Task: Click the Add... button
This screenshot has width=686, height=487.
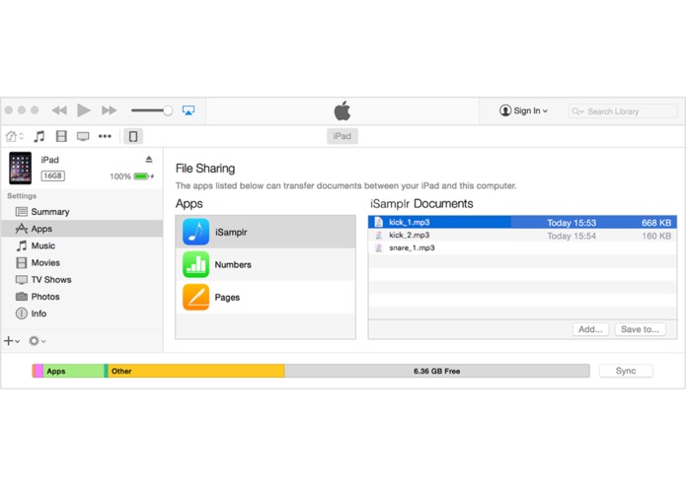Action: tap(590, 329)
